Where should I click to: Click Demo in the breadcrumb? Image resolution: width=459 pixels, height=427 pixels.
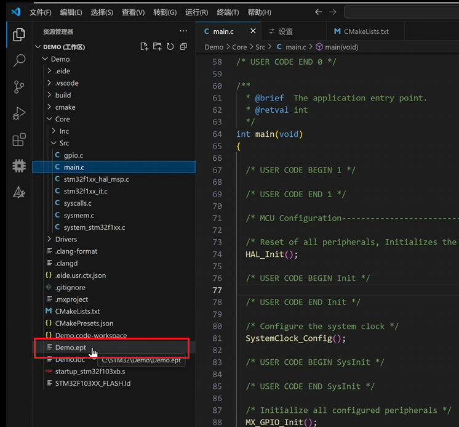click(214, 47)
